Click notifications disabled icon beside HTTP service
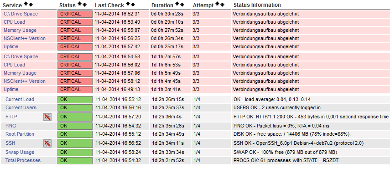 pyautogui.click(x=47, y=117)
